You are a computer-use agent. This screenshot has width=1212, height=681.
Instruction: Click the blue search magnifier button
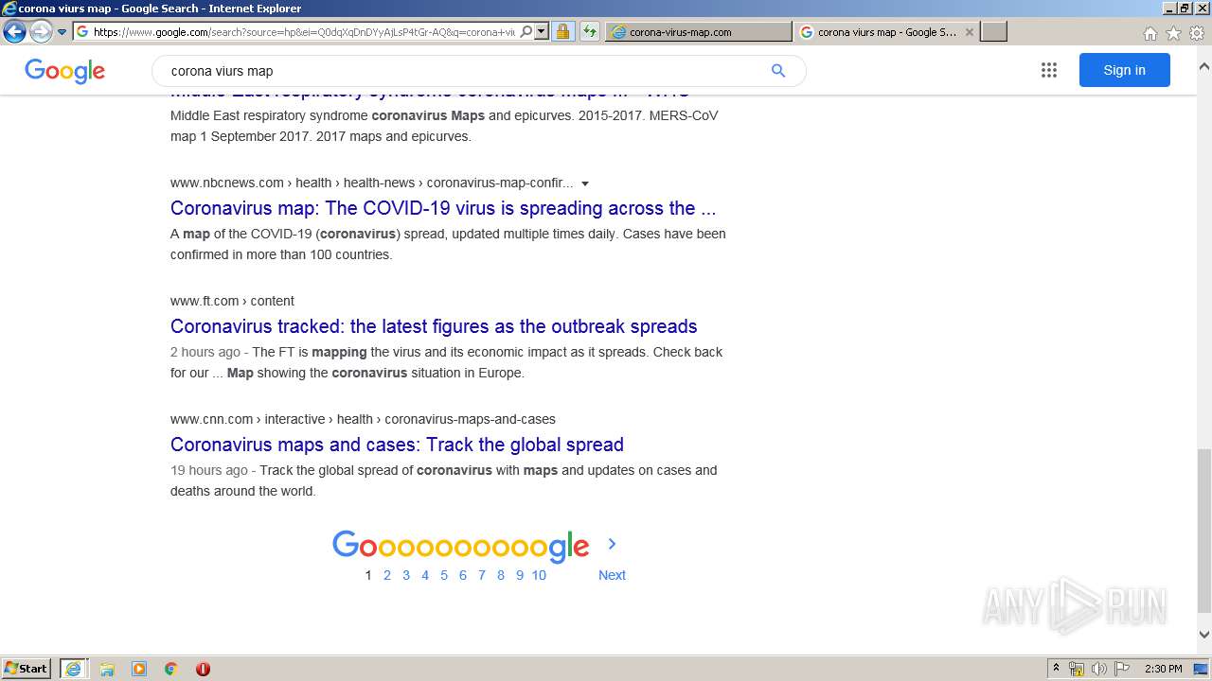point(778,71)
